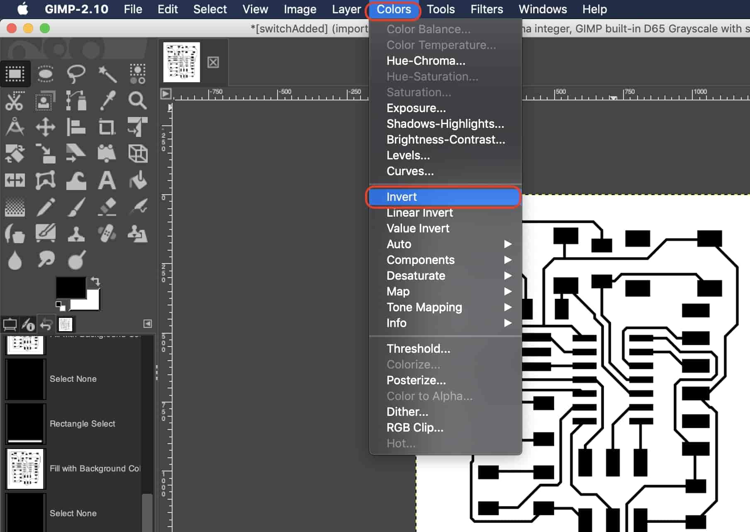
Task: Select the Fuzzy Select magic wand tool
Action: click(107, 74)
